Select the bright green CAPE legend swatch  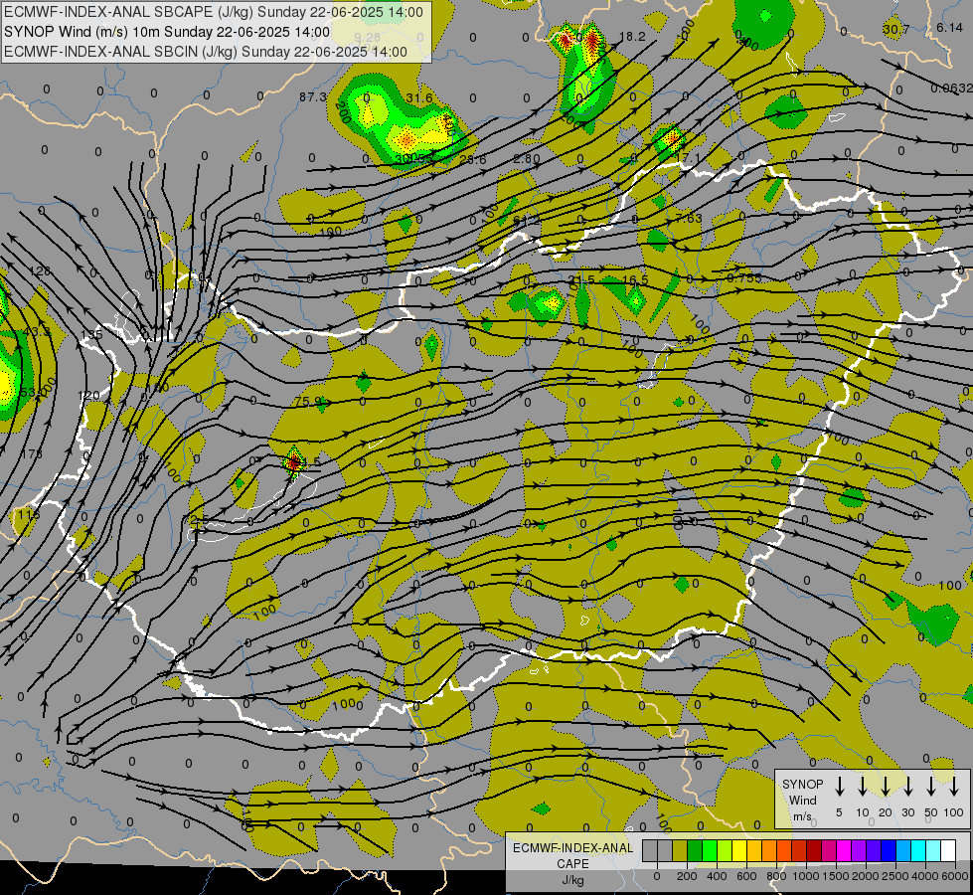710,850
